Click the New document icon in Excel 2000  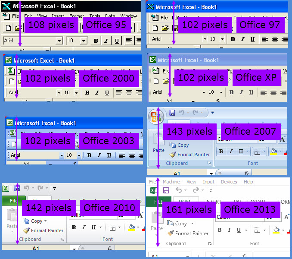pos(12,81)
